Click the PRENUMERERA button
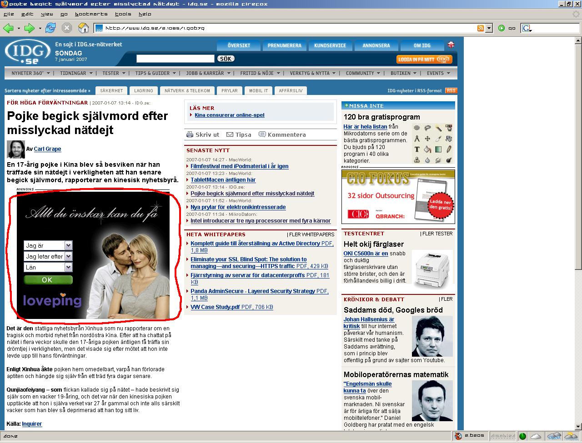Image resolution: width=582 pixels, height=443 pixels. [285, 45]
